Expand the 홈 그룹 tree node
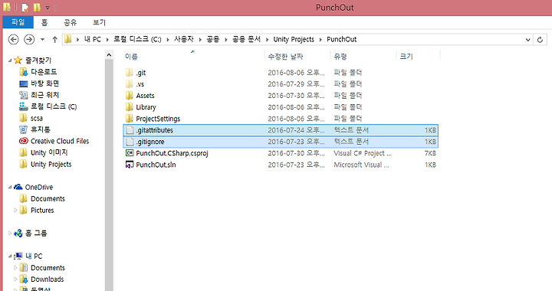 tap(10, 233)
